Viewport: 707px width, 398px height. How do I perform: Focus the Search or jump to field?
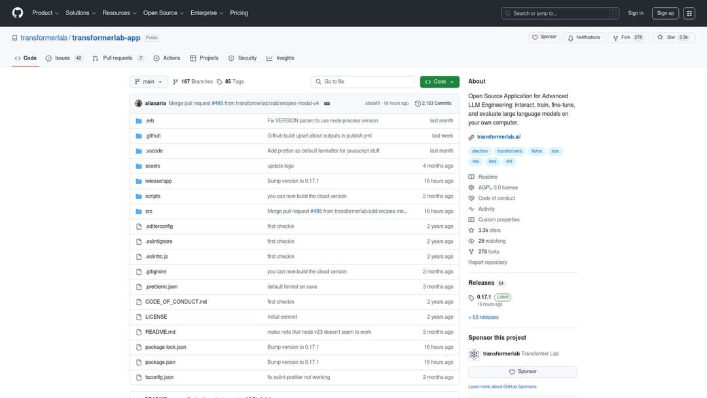click(x=560, y=13)
